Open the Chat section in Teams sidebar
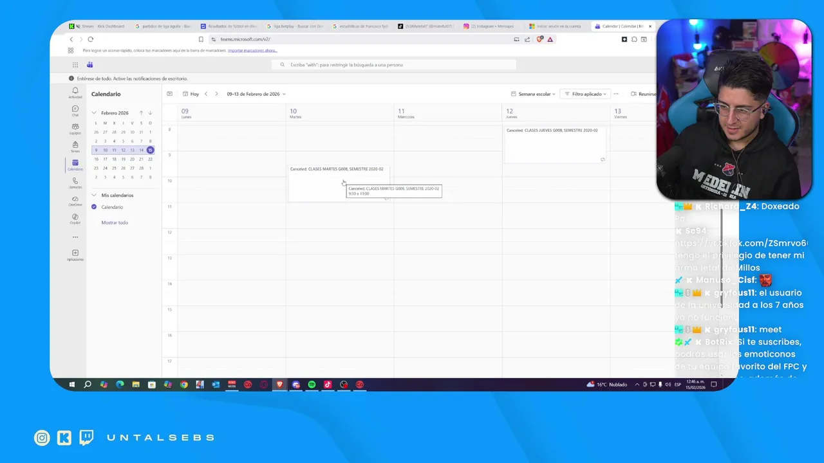 (75, 111)
